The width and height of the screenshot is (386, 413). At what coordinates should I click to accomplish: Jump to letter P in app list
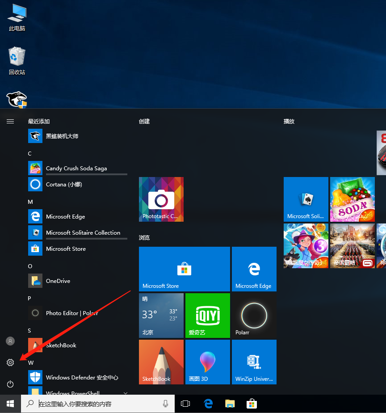pos(29,298)
